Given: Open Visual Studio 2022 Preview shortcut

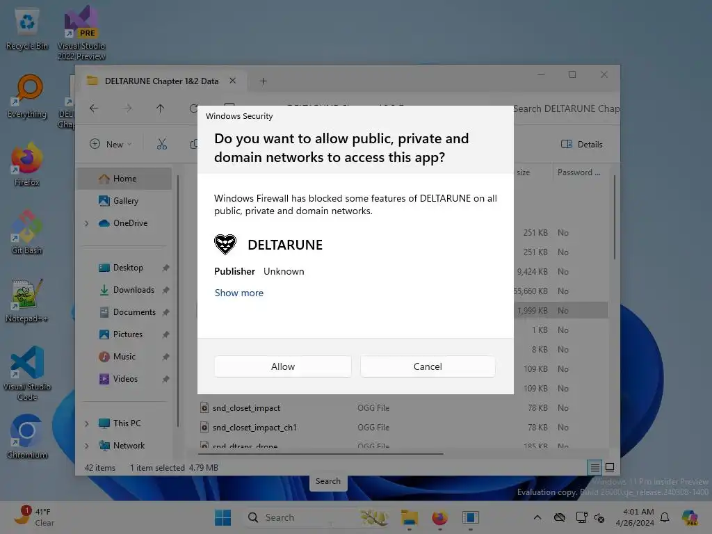Looking at the screenshot, I should (81, 33).
